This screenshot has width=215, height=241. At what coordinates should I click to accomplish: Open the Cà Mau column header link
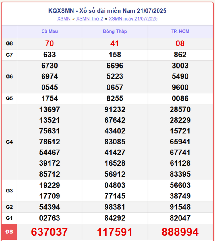(x=50, y=32)
